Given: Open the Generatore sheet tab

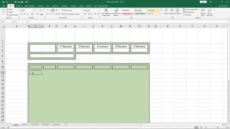Looking at the screenshot, I should [x=35, y=124].
